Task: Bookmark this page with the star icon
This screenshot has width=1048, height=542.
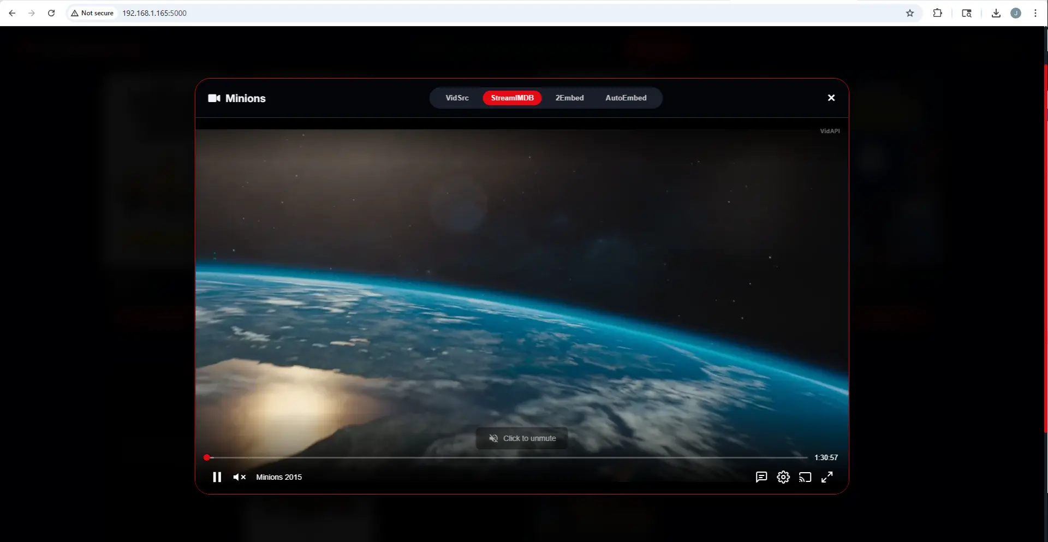Action: pos(910,13)
